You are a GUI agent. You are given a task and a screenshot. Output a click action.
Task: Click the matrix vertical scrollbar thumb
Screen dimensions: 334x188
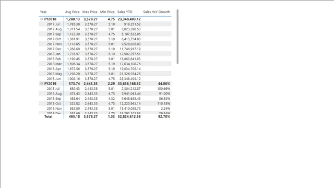[177, 37]
